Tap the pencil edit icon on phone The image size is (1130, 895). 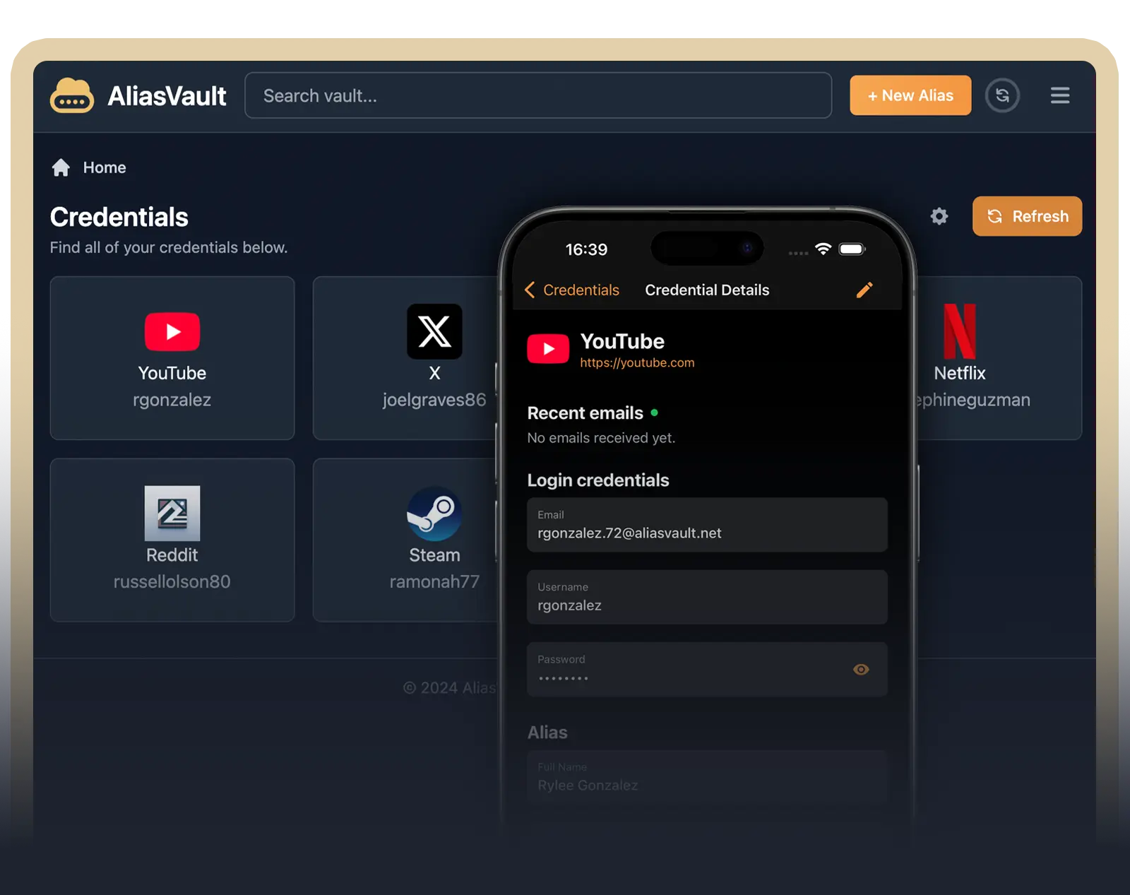[x=864, y=290]
